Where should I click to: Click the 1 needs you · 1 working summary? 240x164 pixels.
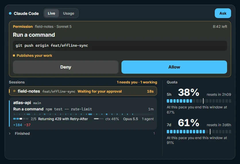tap(137, 82)
